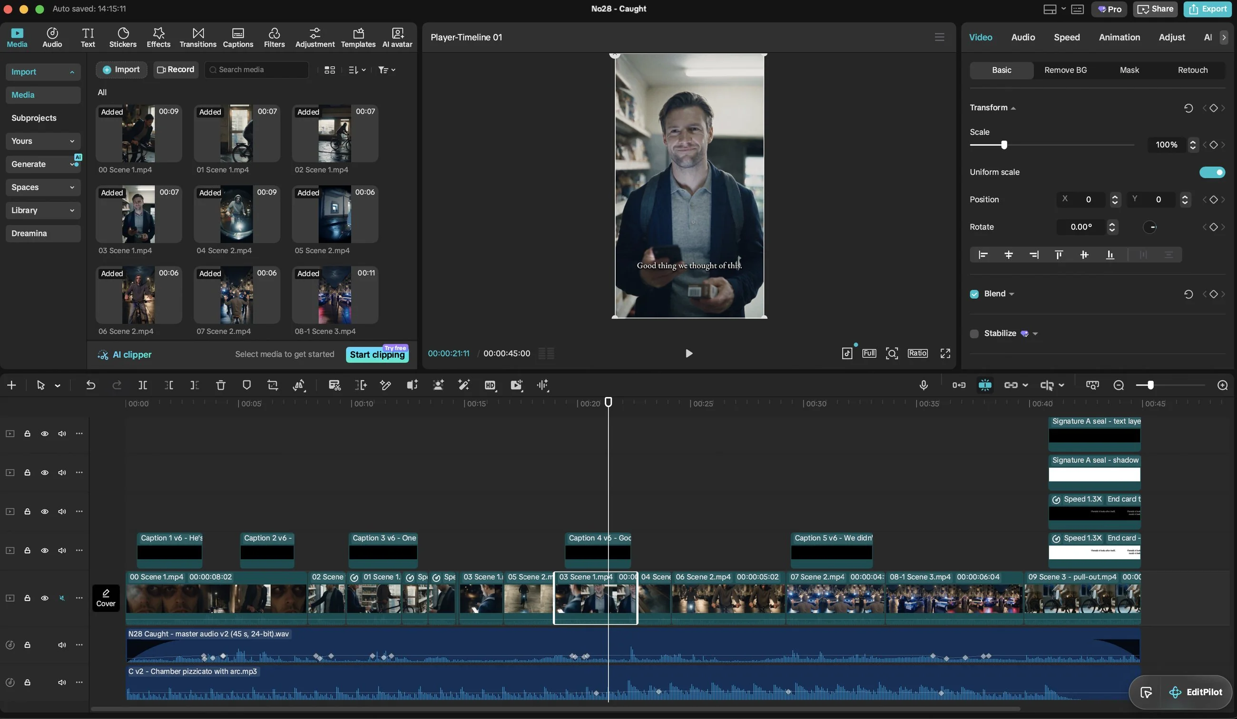Toggle the Uniform scale switch
The width and height of the screenshot is (1237, 719).
tap(1212, 172)
